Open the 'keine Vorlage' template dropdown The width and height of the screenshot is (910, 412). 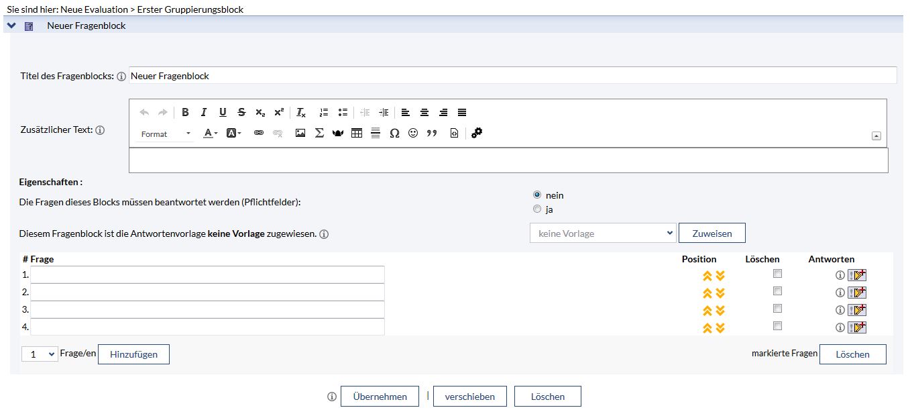pos(602,234)
